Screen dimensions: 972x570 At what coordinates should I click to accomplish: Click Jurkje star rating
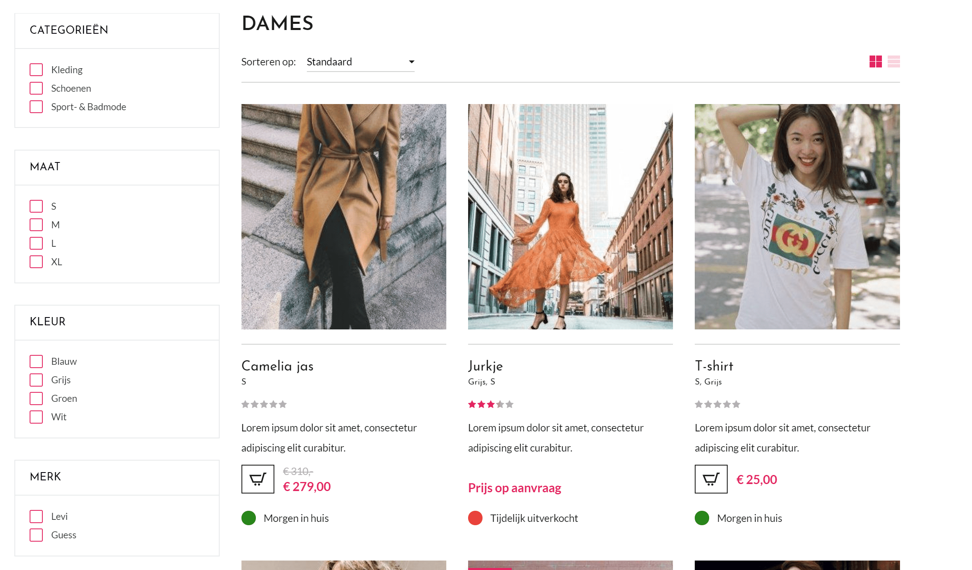[x=490, y=404]
